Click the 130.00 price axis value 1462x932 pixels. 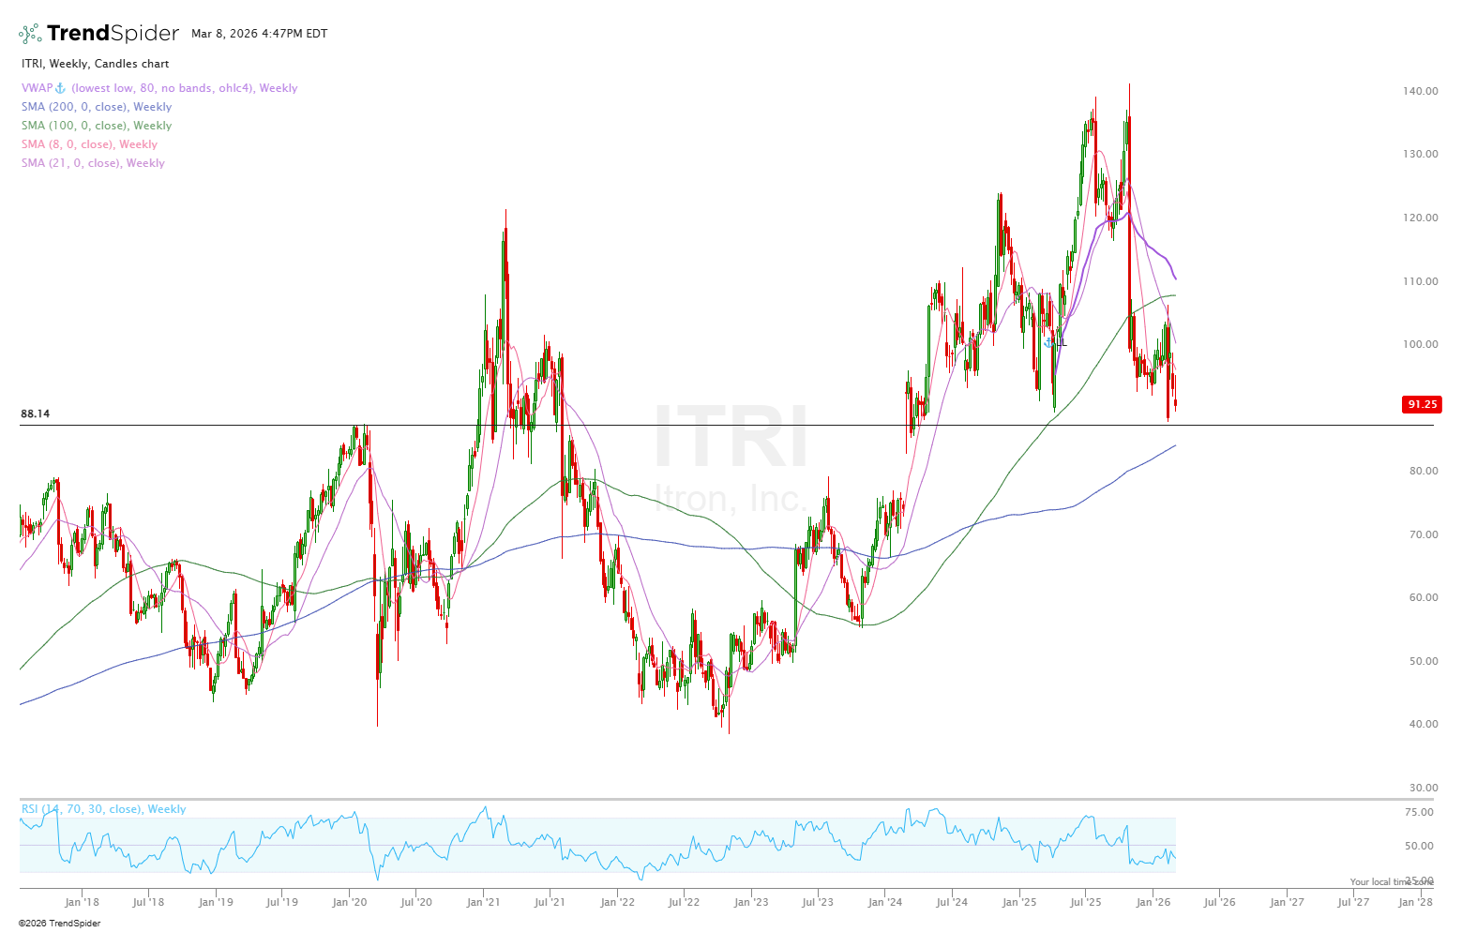(1421, 154)
